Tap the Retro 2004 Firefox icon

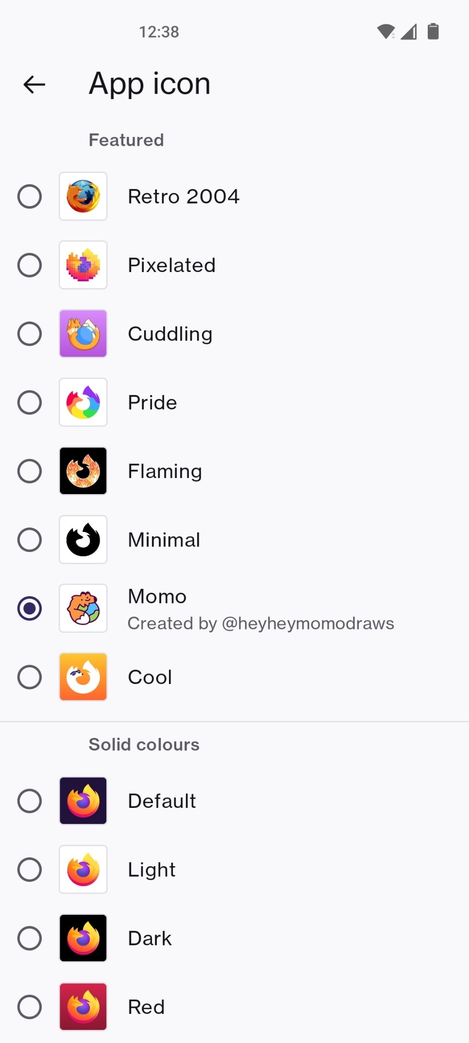83,196
